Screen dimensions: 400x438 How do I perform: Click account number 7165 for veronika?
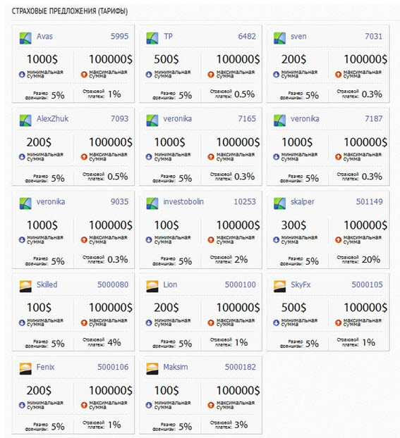(x=247, y=118)
